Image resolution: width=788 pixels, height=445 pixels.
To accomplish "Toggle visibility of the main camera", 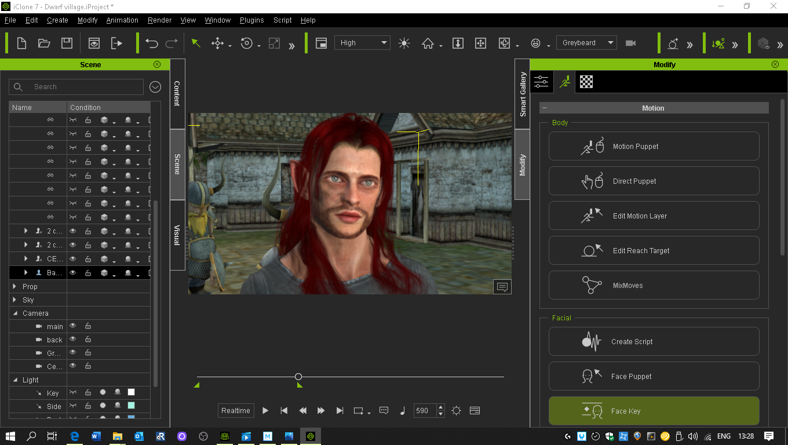I will (x=73, y=326).
